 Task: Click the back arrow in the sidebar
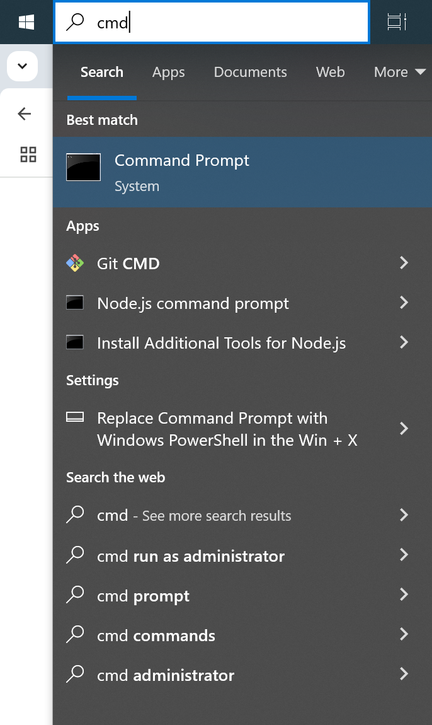(23, 113)
